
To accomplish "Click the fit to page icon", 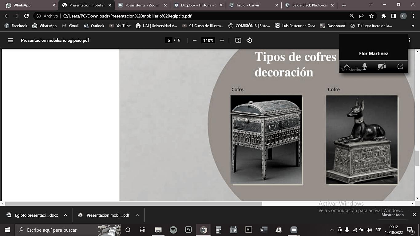I will (x=238, y=40).
